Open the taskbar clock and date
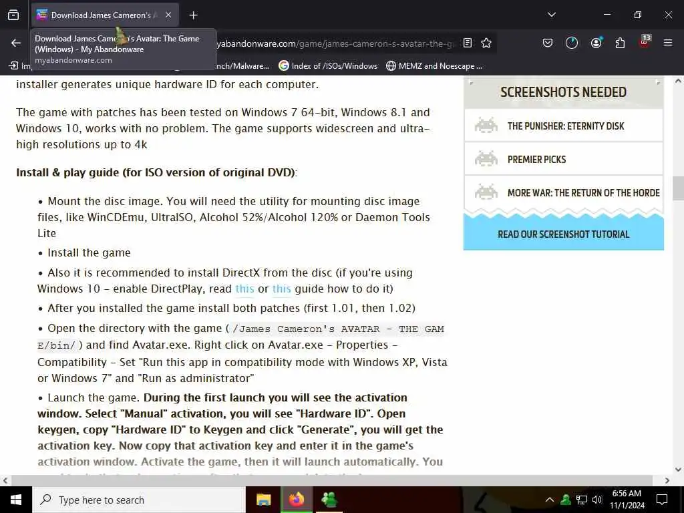 pyautogui.click(x=627, y=500)
